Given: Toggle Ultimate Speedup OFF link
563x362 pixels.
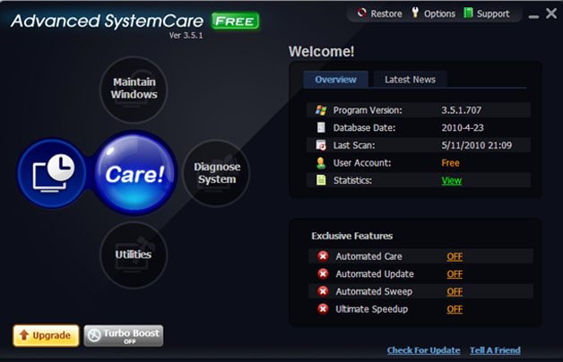Looking at the screenshot, I should coord(455,309).
